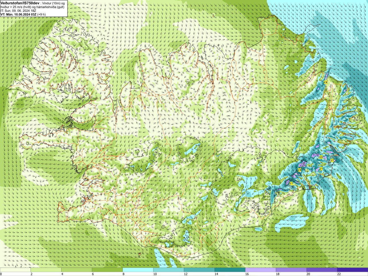Click the 16–18 m/s lavender legend swatch
Viewport: 368px width, 276px height.
(x=260, y=270)
